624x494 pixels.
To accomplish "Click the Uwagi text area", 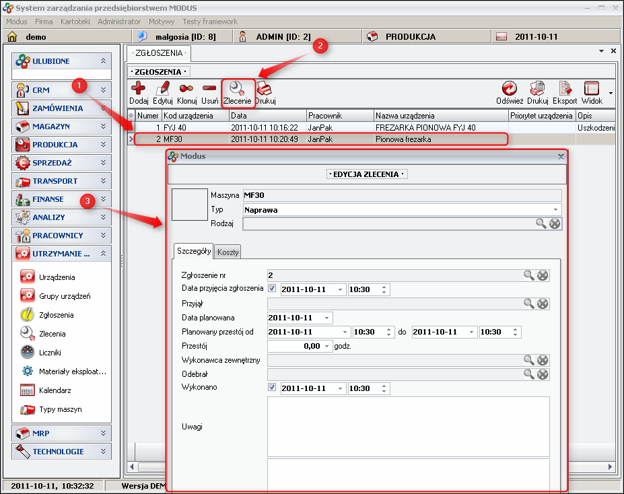I will (408, 427).
